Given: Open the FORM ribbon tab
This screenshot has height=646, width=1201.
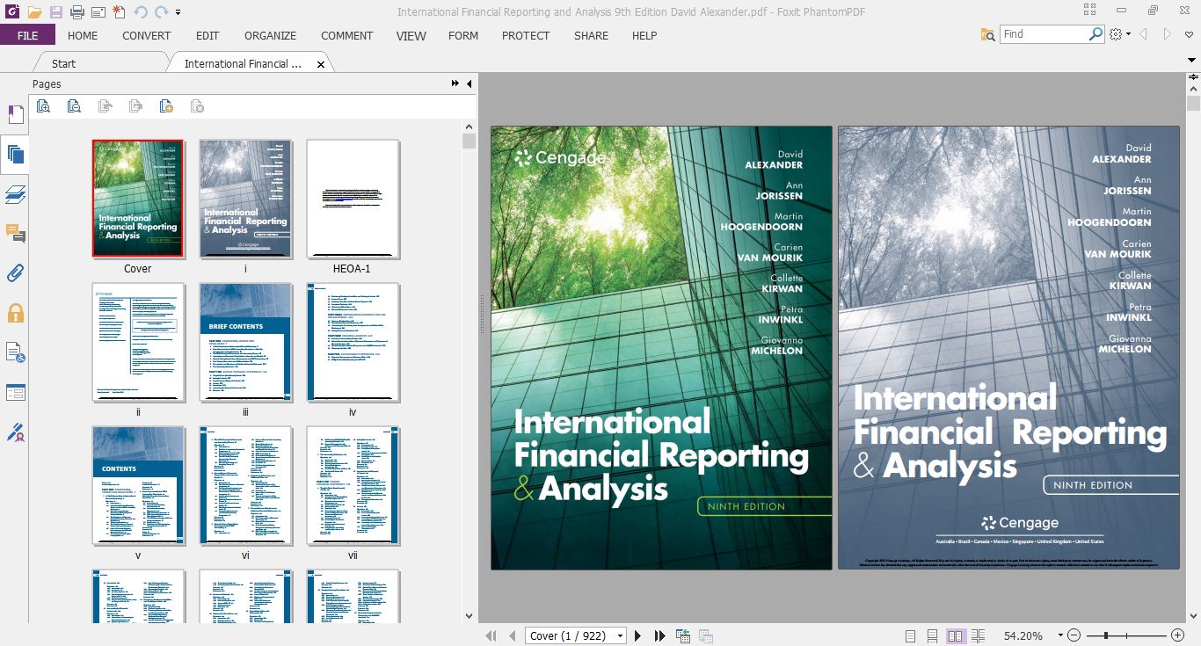Looking at the screenshot, I should (463, 35).
